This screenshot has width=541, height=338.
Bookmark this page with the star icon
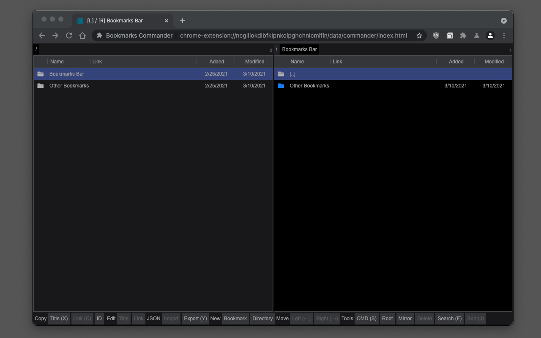point(419,35)
